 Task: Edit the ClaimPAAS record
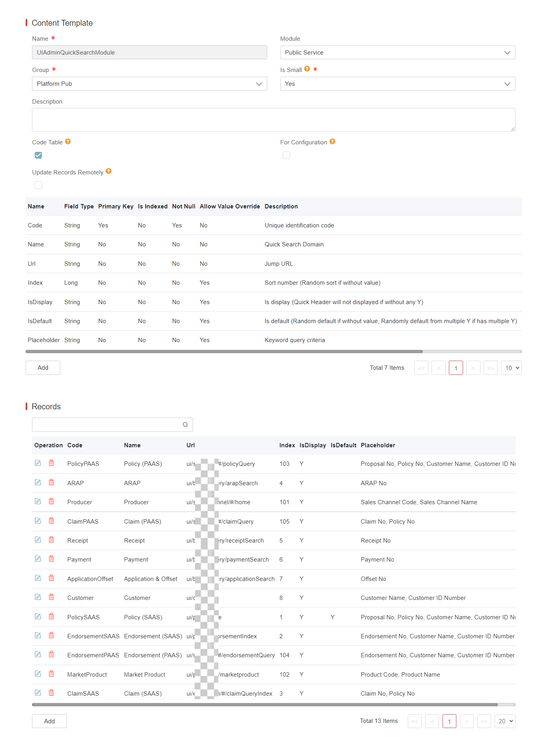(38, 521)
